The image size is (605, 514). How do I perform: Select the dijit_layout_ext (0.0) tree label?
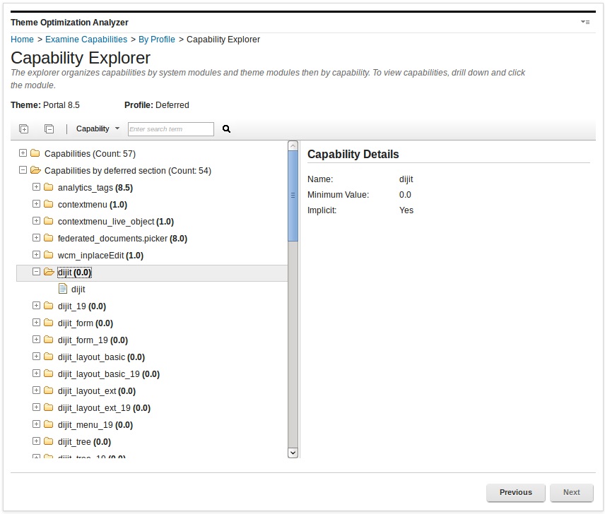click(97, 391)
